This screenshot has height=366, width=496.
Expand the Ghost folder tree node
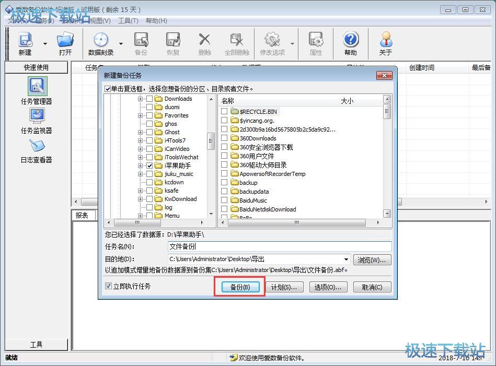point(140,132)
